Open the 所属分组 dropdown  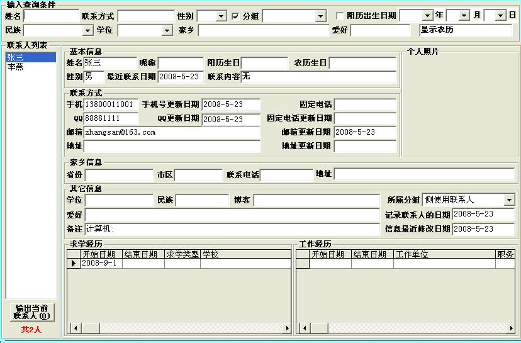pos(508,200)
